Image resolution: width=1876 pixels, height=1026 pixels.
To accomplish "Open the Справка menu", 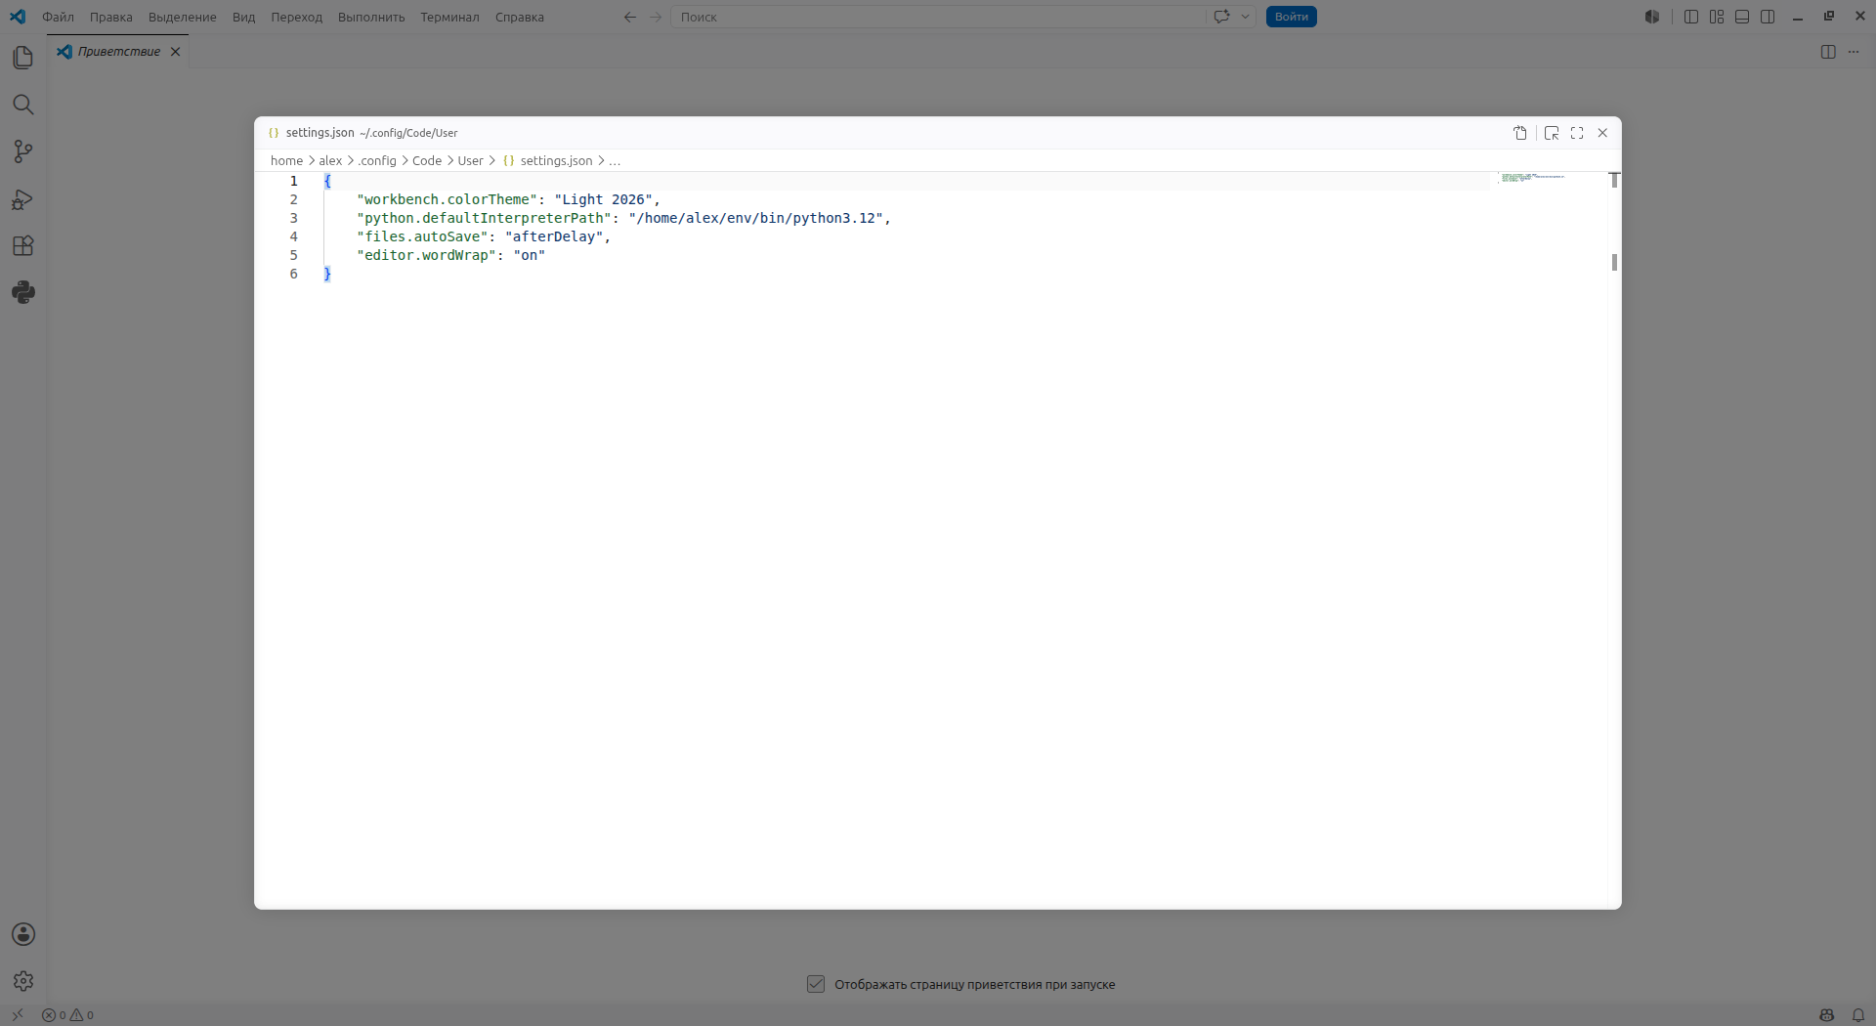I will (x=520, y=17).
